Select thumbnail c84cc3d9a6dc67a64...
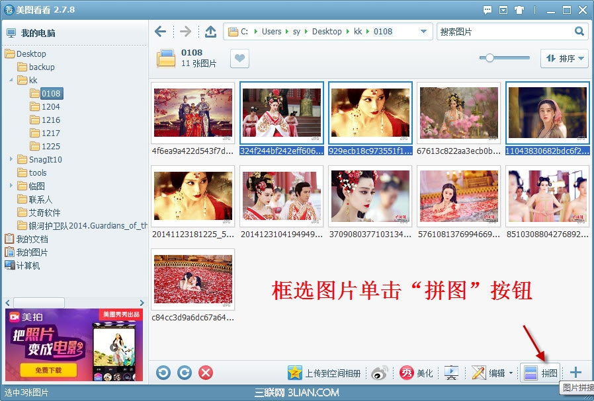594x401 pixels. click(193, 279)
